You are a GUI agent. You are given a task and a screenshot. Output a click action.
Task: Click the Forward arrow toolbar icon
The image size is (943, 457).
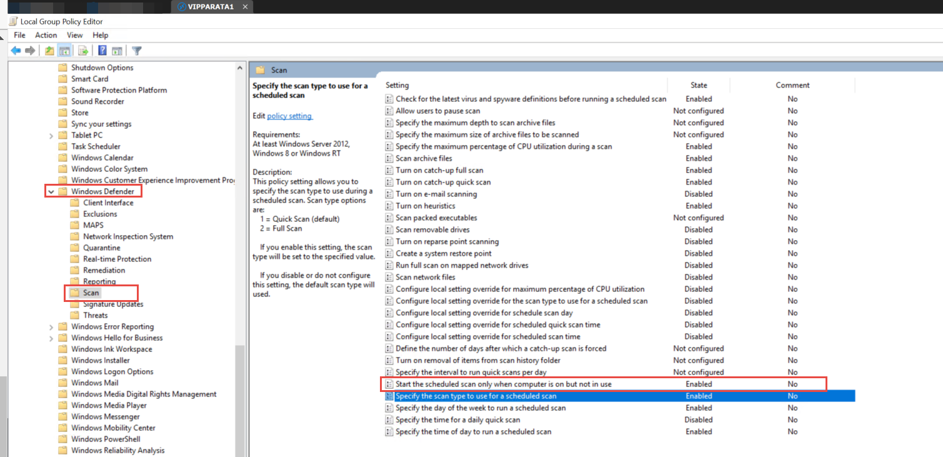point(29,51)
